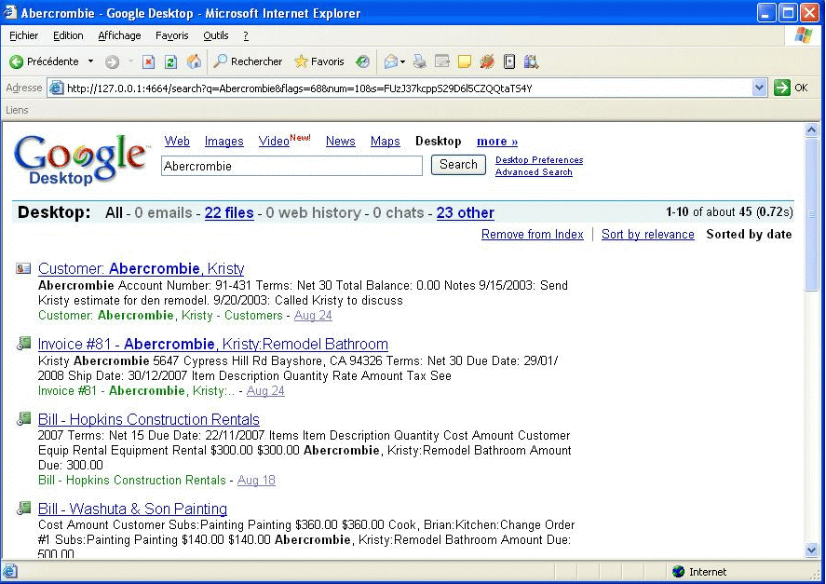Open Bill - Washuta & Son Painting result
Screen dimensions: 826x584
coord(132,509)
